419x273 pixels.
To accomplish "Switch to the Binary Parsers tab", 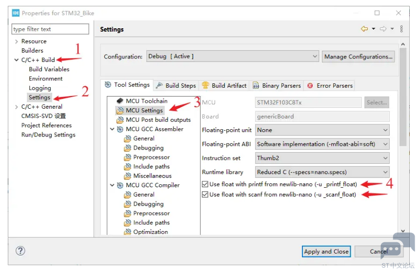I will coord(277,85).
